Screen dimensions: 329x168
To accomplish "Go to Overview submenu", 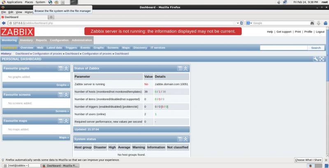I will pos(27,48).
